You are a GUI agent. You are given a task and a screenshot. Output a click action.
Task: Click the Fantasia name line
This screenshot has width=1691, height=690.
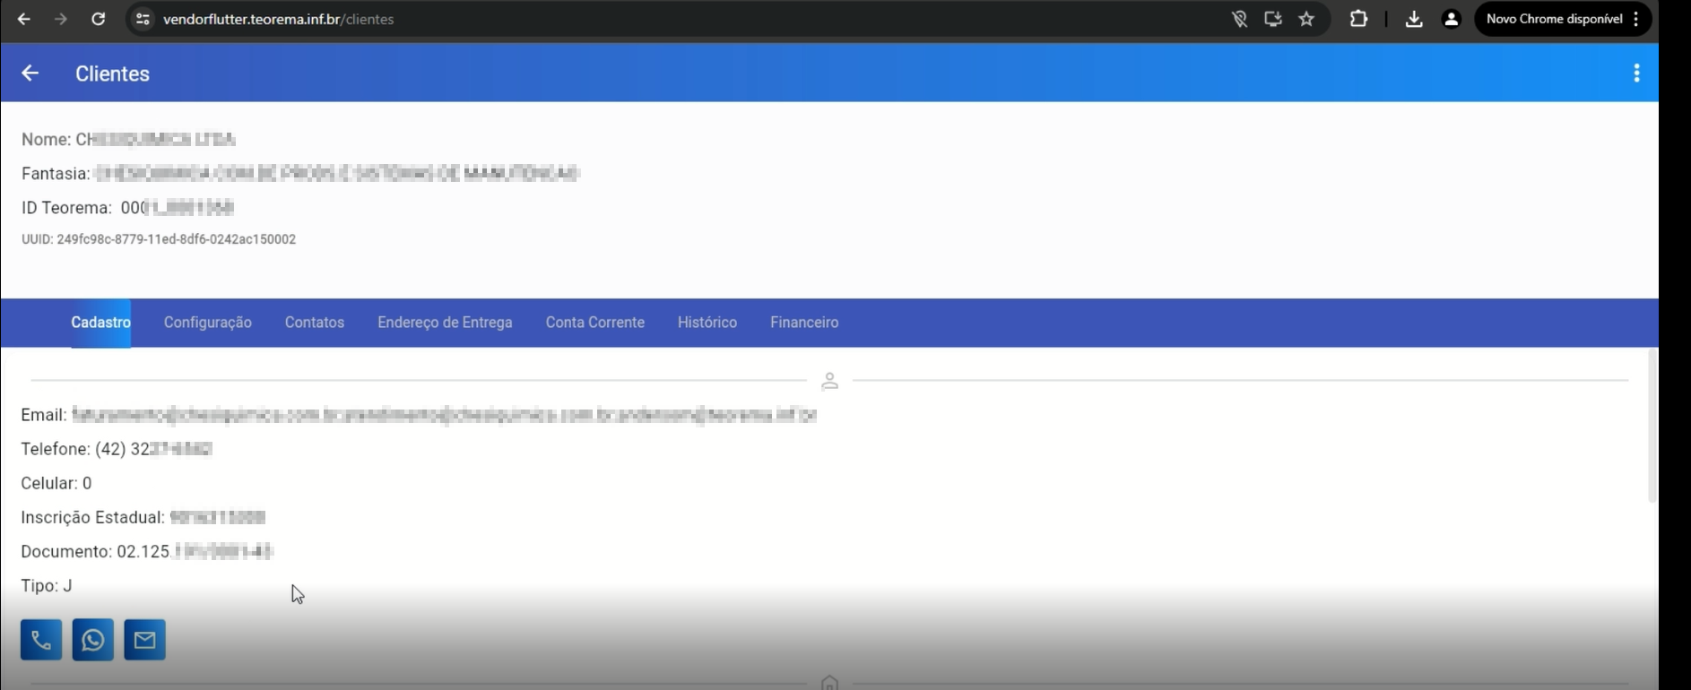[x=300, y=173]
